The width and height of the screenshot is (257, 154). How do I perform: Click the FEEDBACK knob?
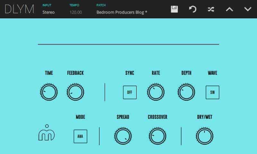coord(75,92)
